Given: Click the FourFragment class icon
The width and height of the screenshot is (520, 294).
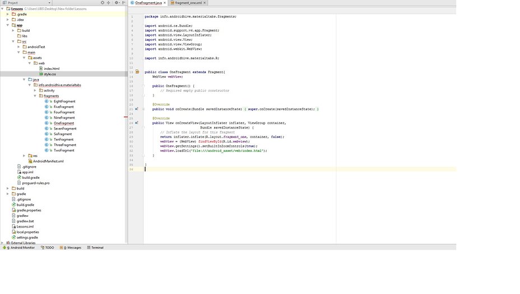Looking at the screenshot, I should pos(47,112).
